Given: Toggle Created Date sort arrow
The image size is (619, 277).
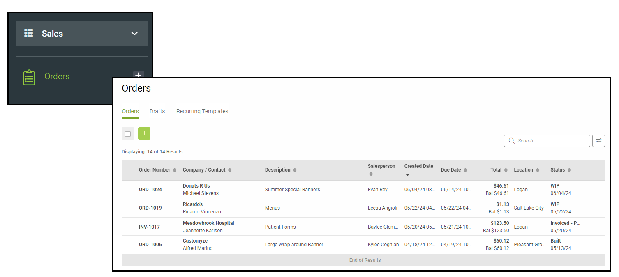Looking at the screenshot, I should tap(407, 175).
